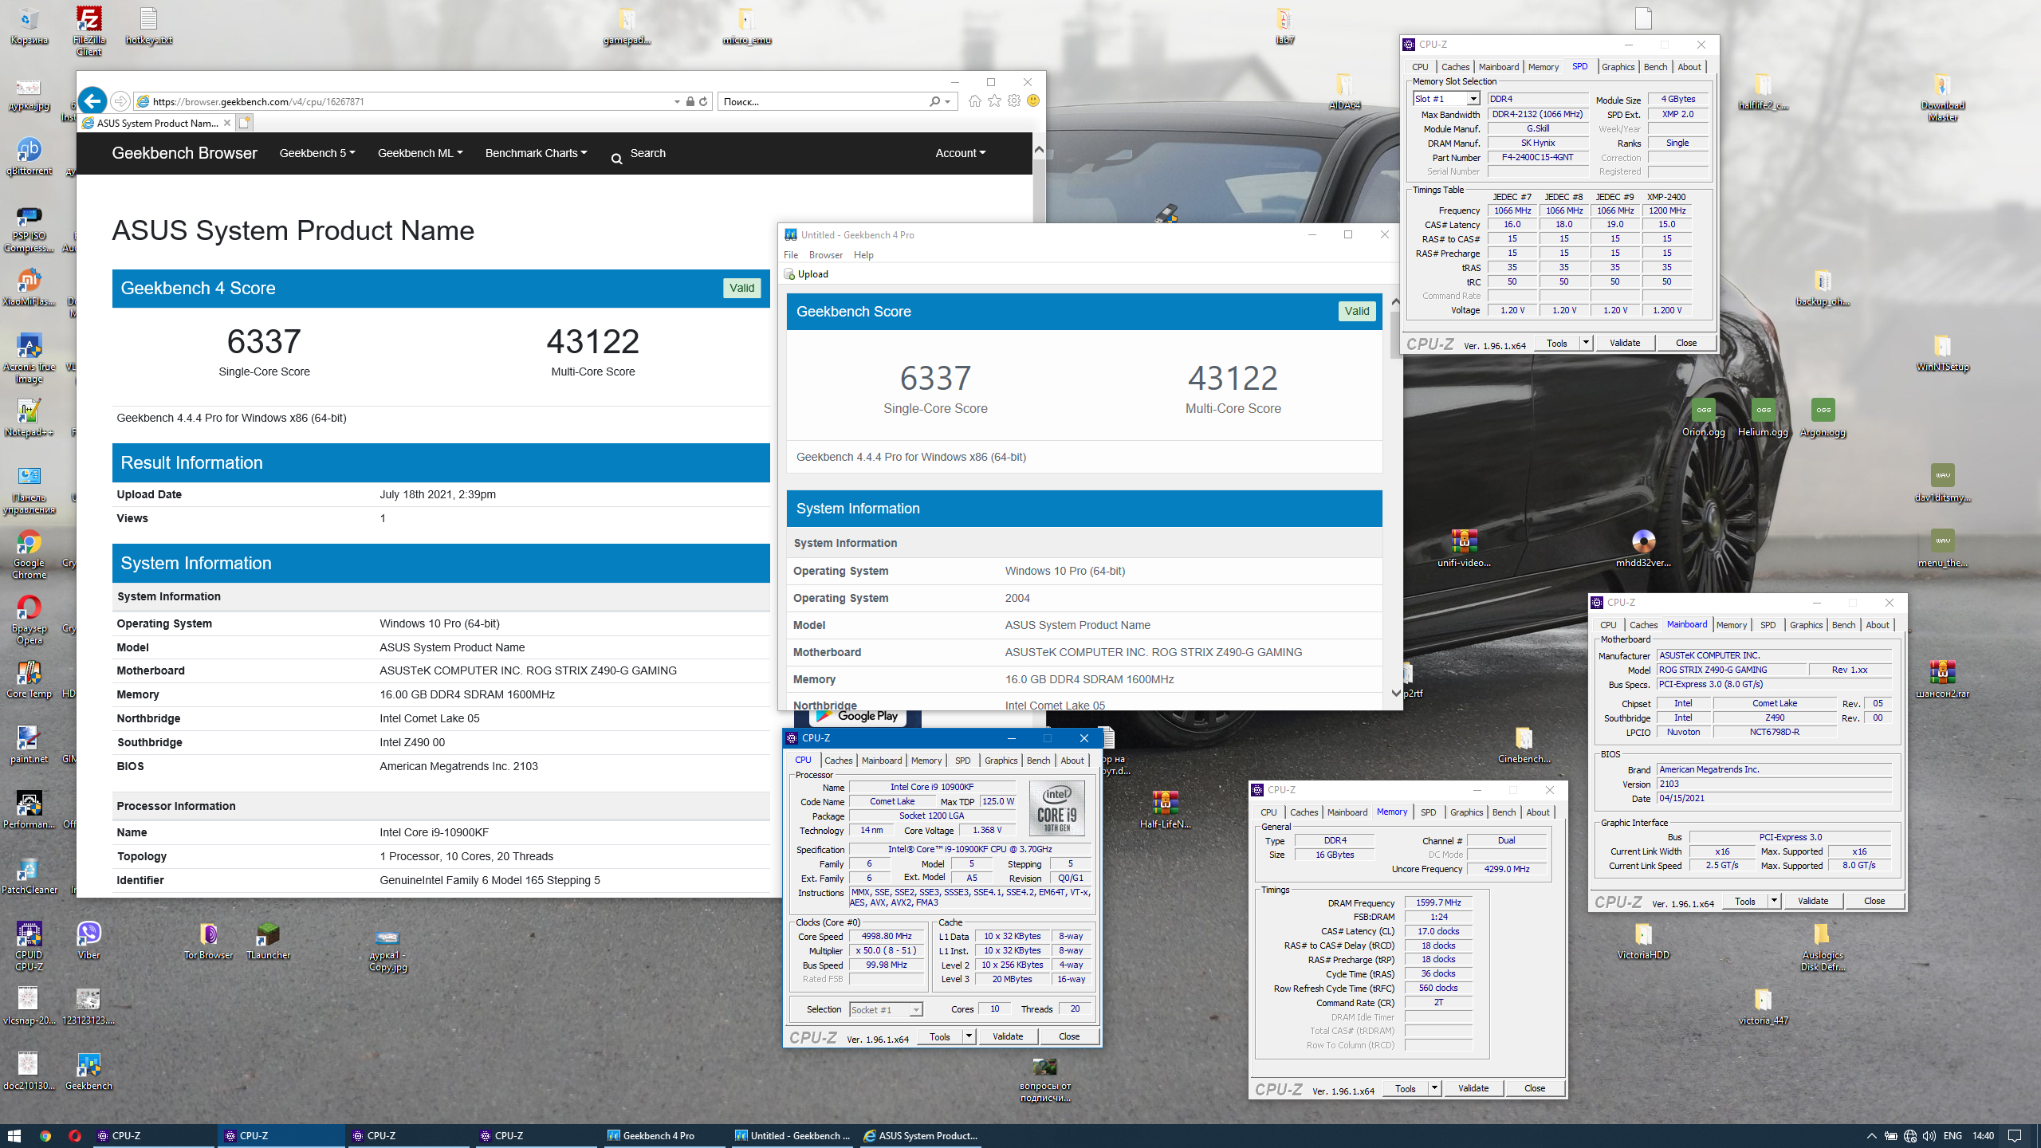Open the Core Temp desktop shortcut
The height and width of the screenshot is (1148, 2041).
29,679
